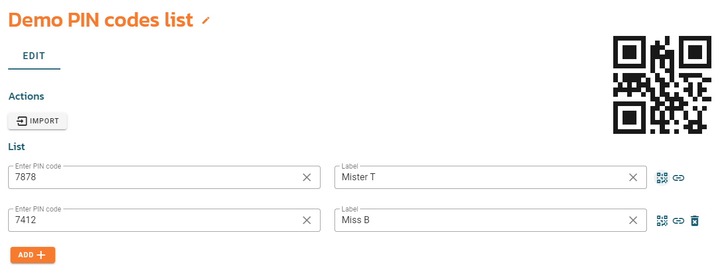Delete the Miss B PIN entry

(695, 221)
